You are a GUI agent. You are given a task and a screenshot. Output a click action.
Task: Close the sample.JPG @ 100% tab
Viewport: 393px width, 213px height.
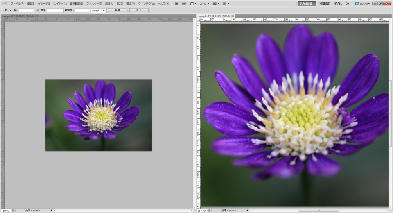pos(37,16)
